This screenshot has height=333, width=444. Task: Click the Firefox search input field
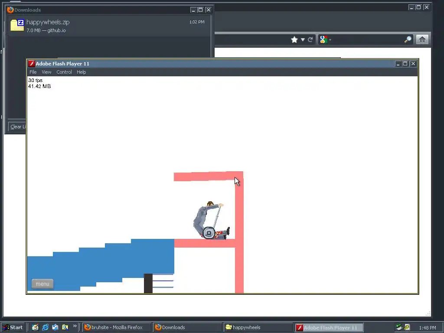click(368, 39)
